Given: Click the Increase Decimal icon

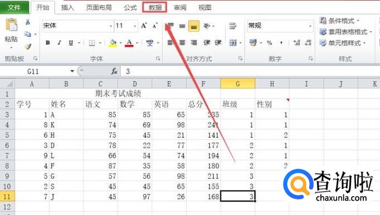Looking at the screenshot, I should (296, 43).
